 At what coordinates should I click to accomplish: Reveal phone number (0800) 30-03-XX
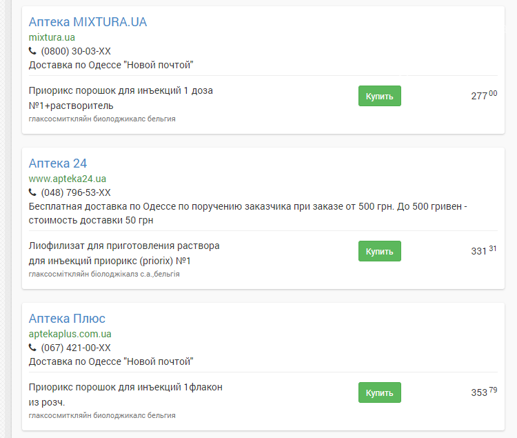point(76,51)
